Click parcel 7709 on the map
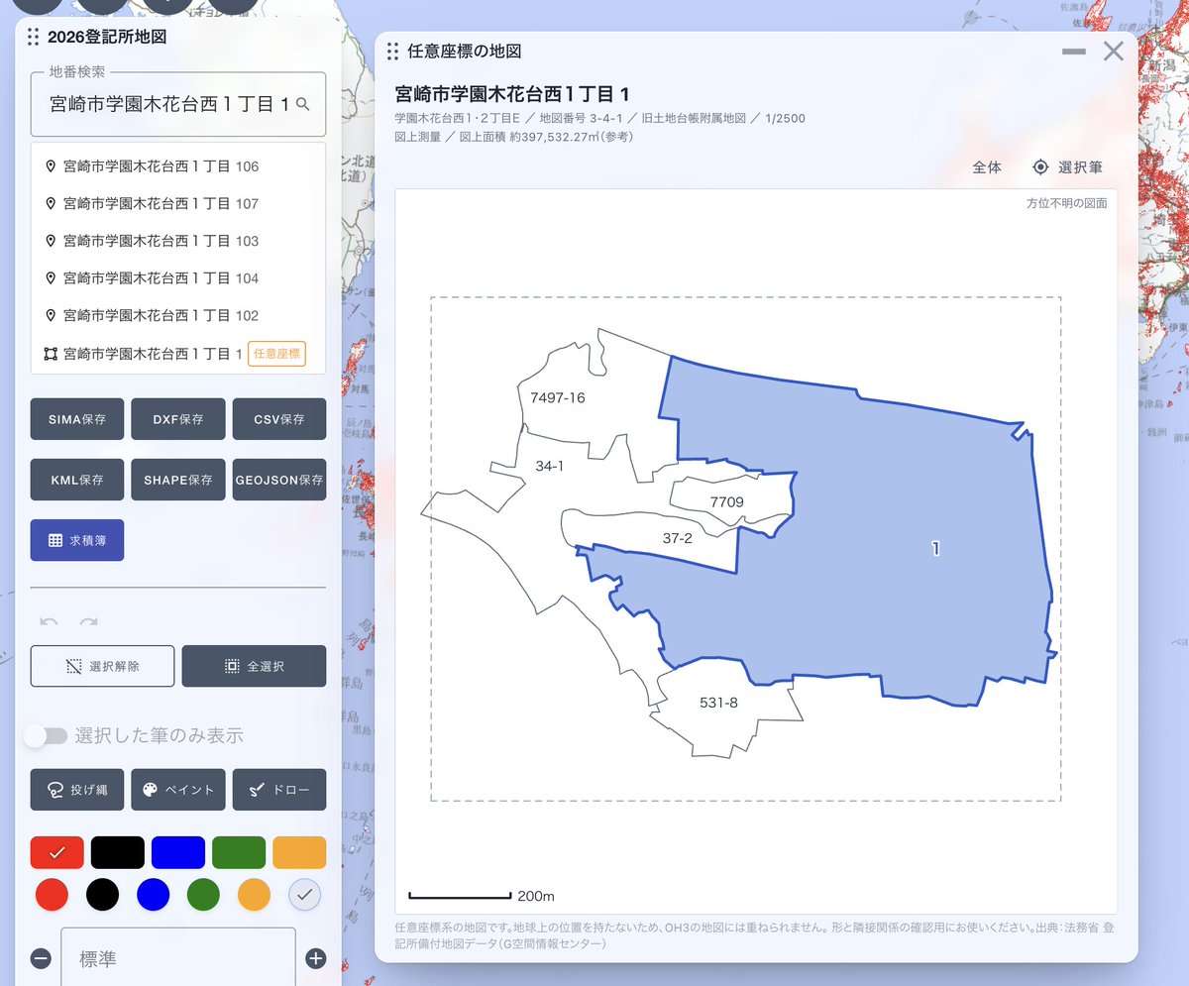This screenshot has height=986, width=1189. [726, 502]
